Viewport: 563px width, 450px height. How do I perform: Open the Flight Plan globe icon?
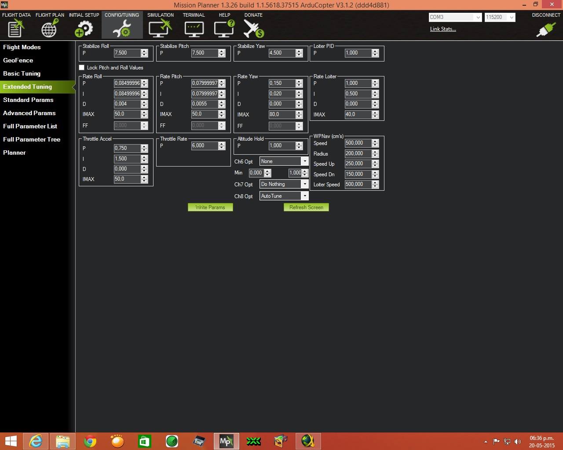click(x=49, y=28)
